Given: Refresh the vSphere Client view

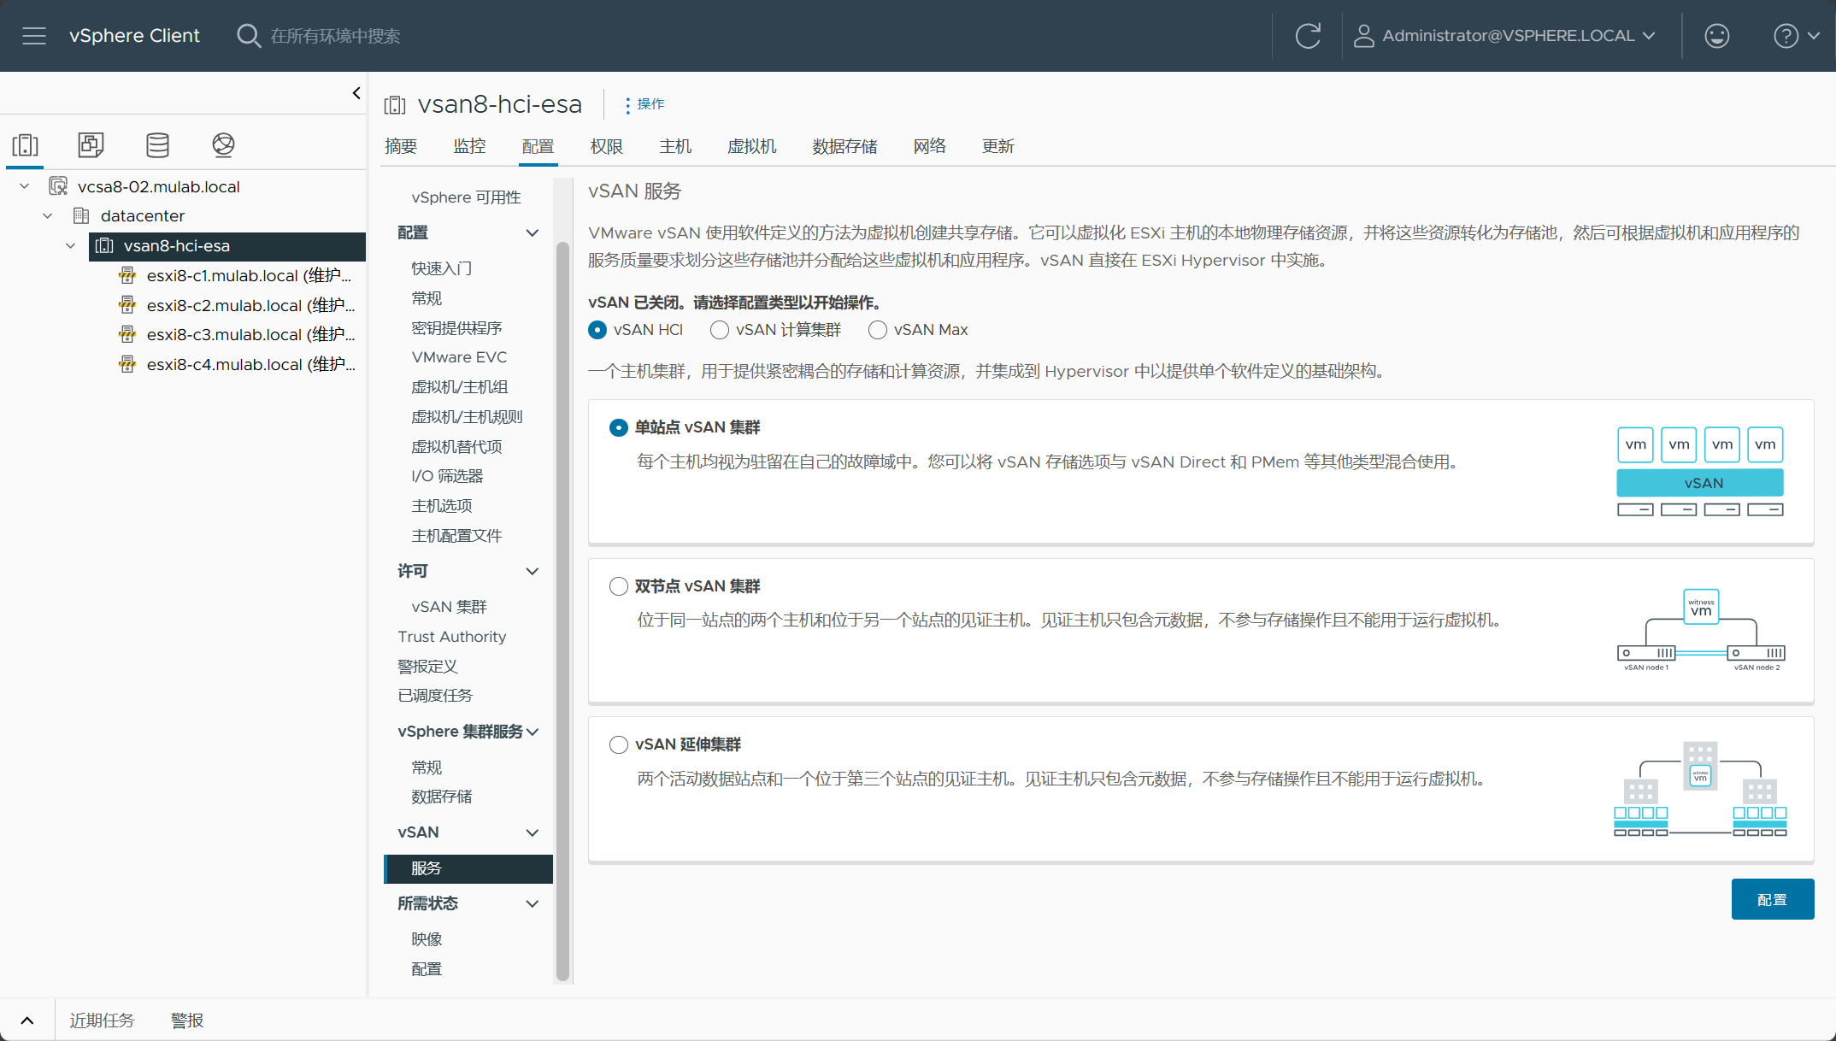Looking at the screenshot, I should coord(1308,36).
